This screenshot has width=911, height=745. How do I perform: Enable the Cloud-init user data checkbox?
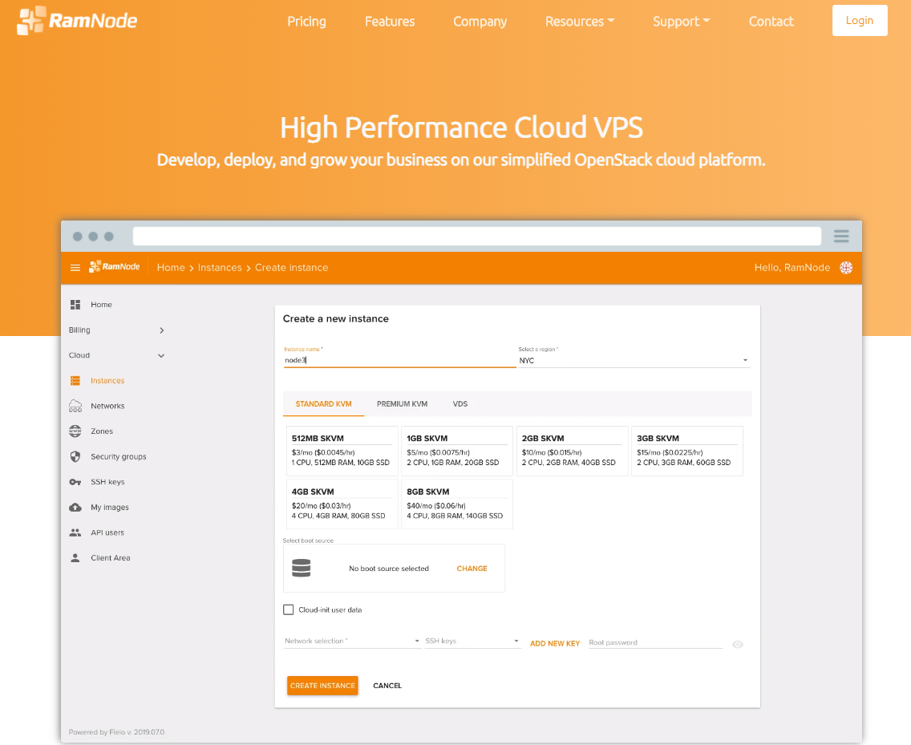[x=289, y=609]
